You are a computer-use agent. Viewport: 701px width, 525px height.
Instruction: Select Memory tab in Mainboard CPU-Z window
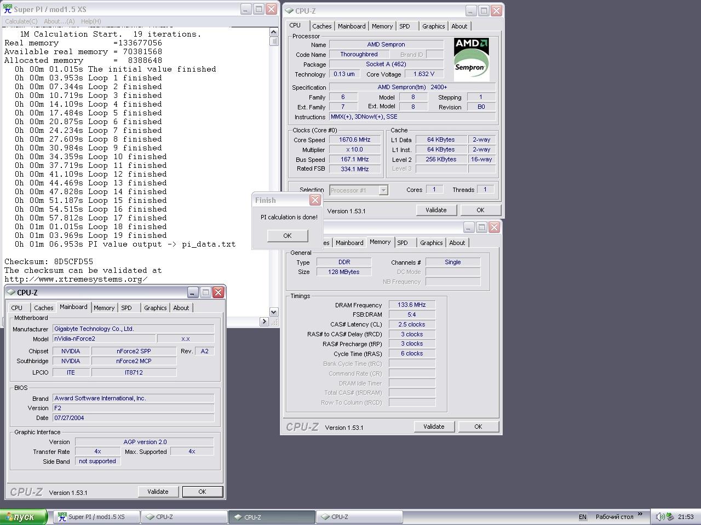pos(104,308)
